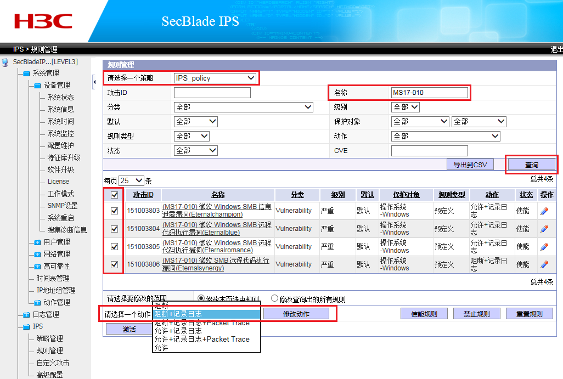Viewport: 563px width, 379px height.
Task: Choose 阻断+记录日志+Packet Trace option
Action: coord(206,323)
